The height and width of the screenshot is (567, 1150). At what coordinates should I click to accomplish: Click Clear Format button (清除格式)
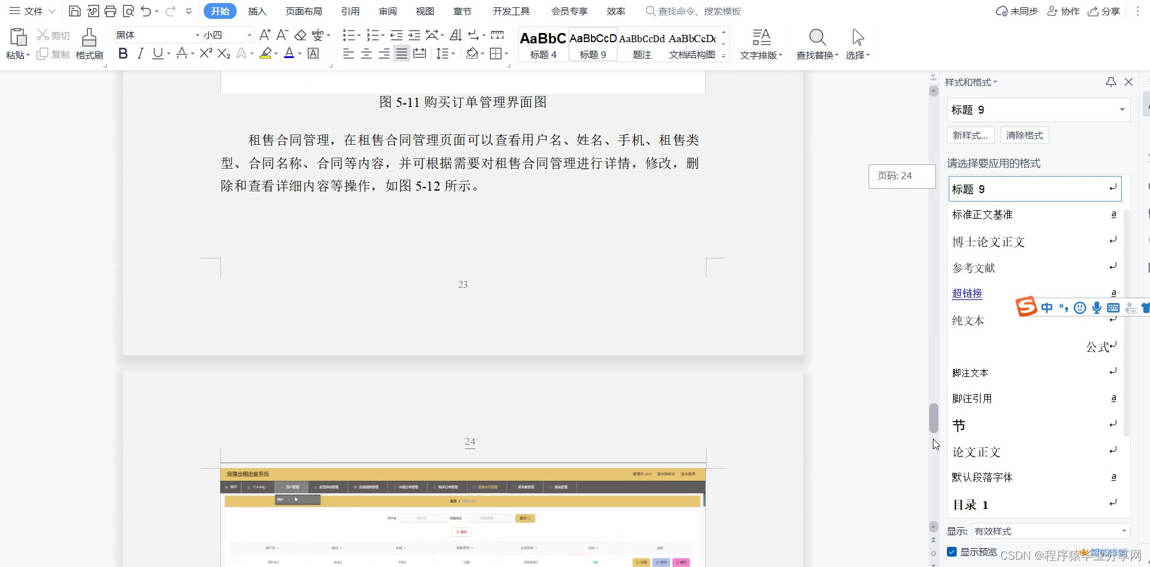(1025, 135)
